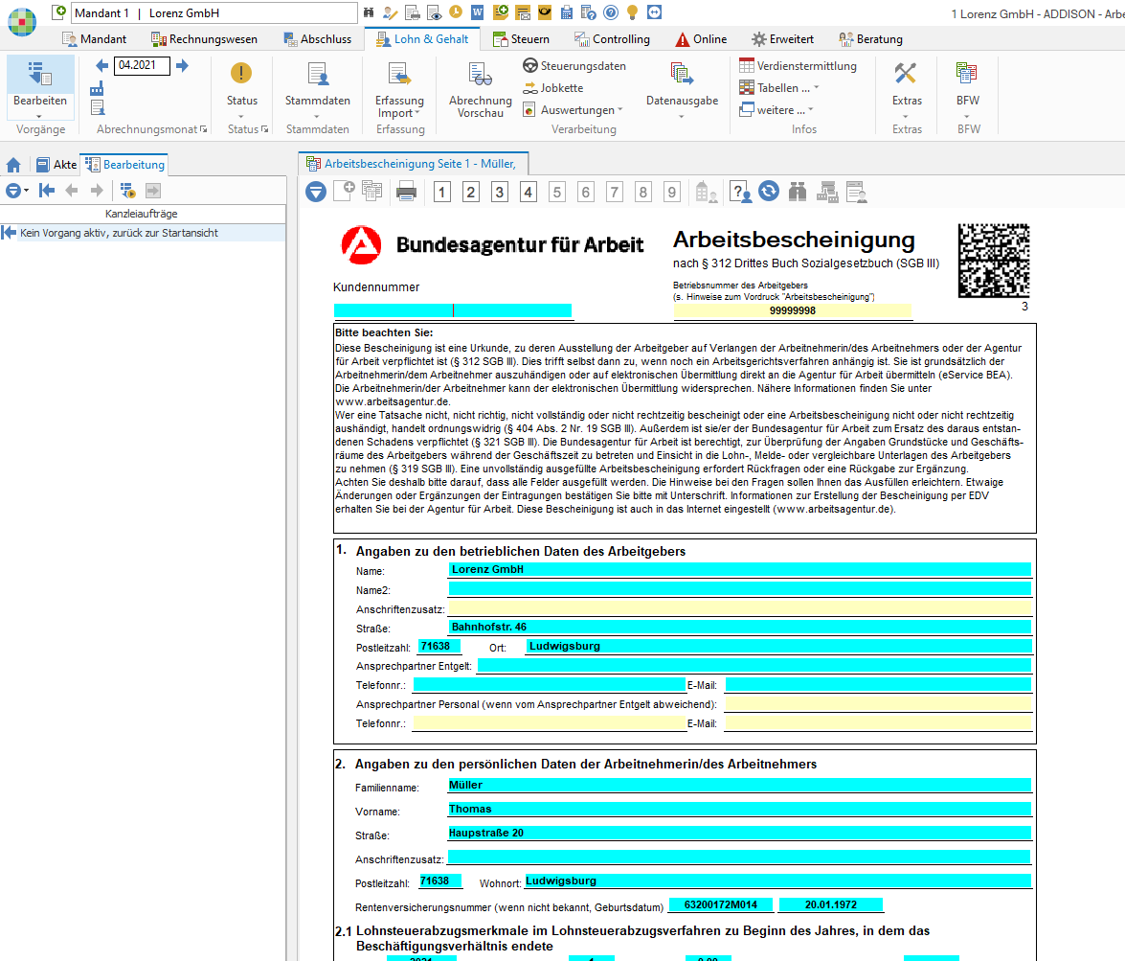Click the printer icon in document toolbar
This screenshot has width=1125, height=961.
point(407,193)
